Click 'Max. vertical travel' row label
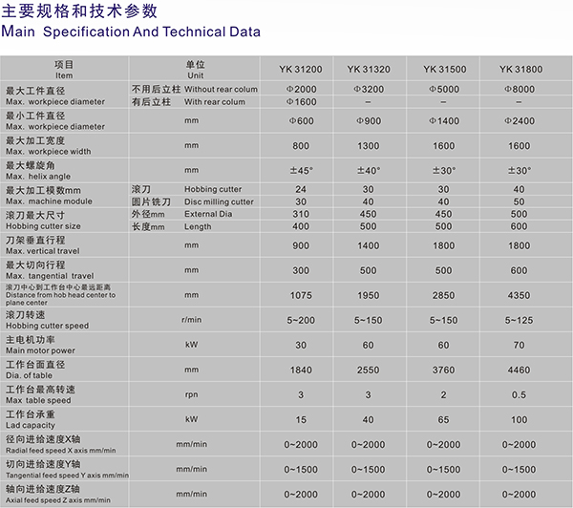The width and height of the screenshot is (573, 508). [x=43, y=251]
